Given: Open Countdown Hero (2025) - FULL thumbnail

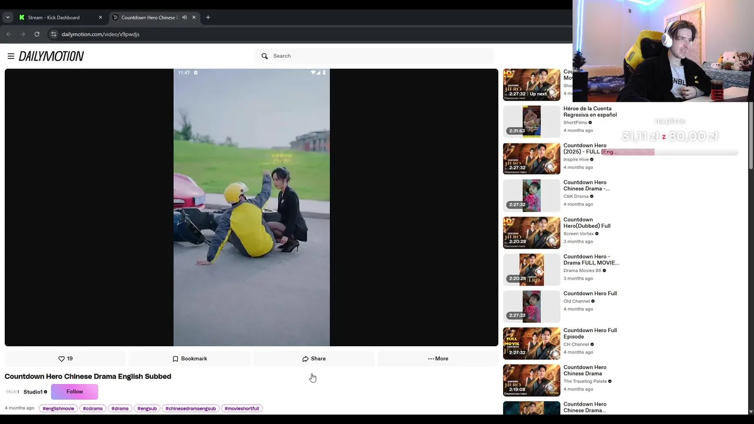Looking at the screenshot, I should (531, 158).
